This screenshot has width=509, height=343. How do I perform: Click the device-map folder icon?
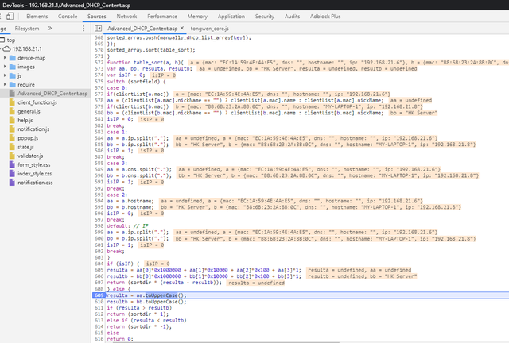(x=13, y=58)
